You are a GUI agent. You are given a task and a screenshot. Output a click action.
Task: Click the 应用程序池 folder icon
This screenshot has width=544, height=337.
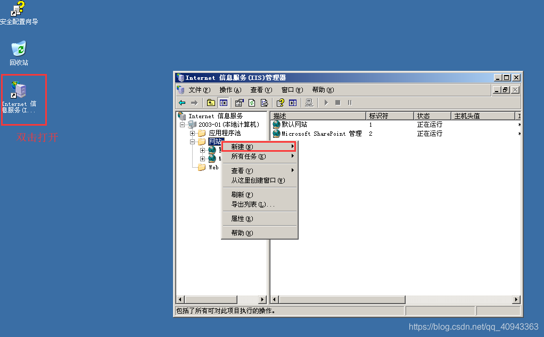pos(202,133)
